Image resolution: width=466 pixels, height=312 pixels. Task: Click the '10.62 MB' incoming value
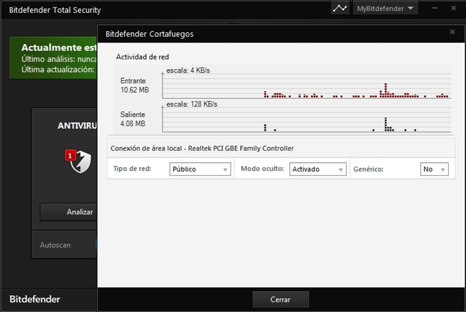(135, 90)
